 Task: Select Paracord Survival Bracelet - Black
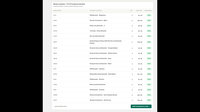(100, 64)
